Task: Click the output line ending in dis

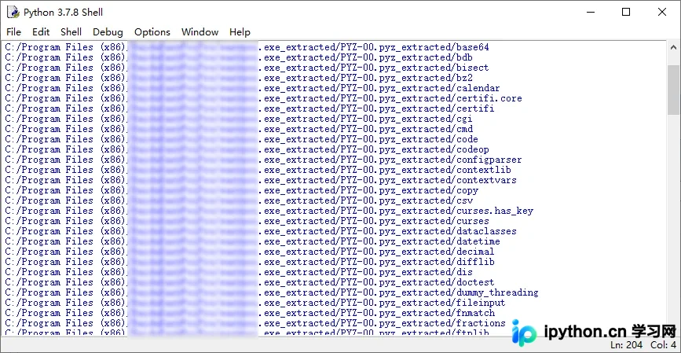Action: coord(239,272)
